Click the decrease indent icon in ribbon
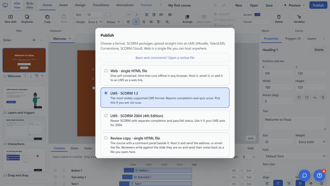 146,14
